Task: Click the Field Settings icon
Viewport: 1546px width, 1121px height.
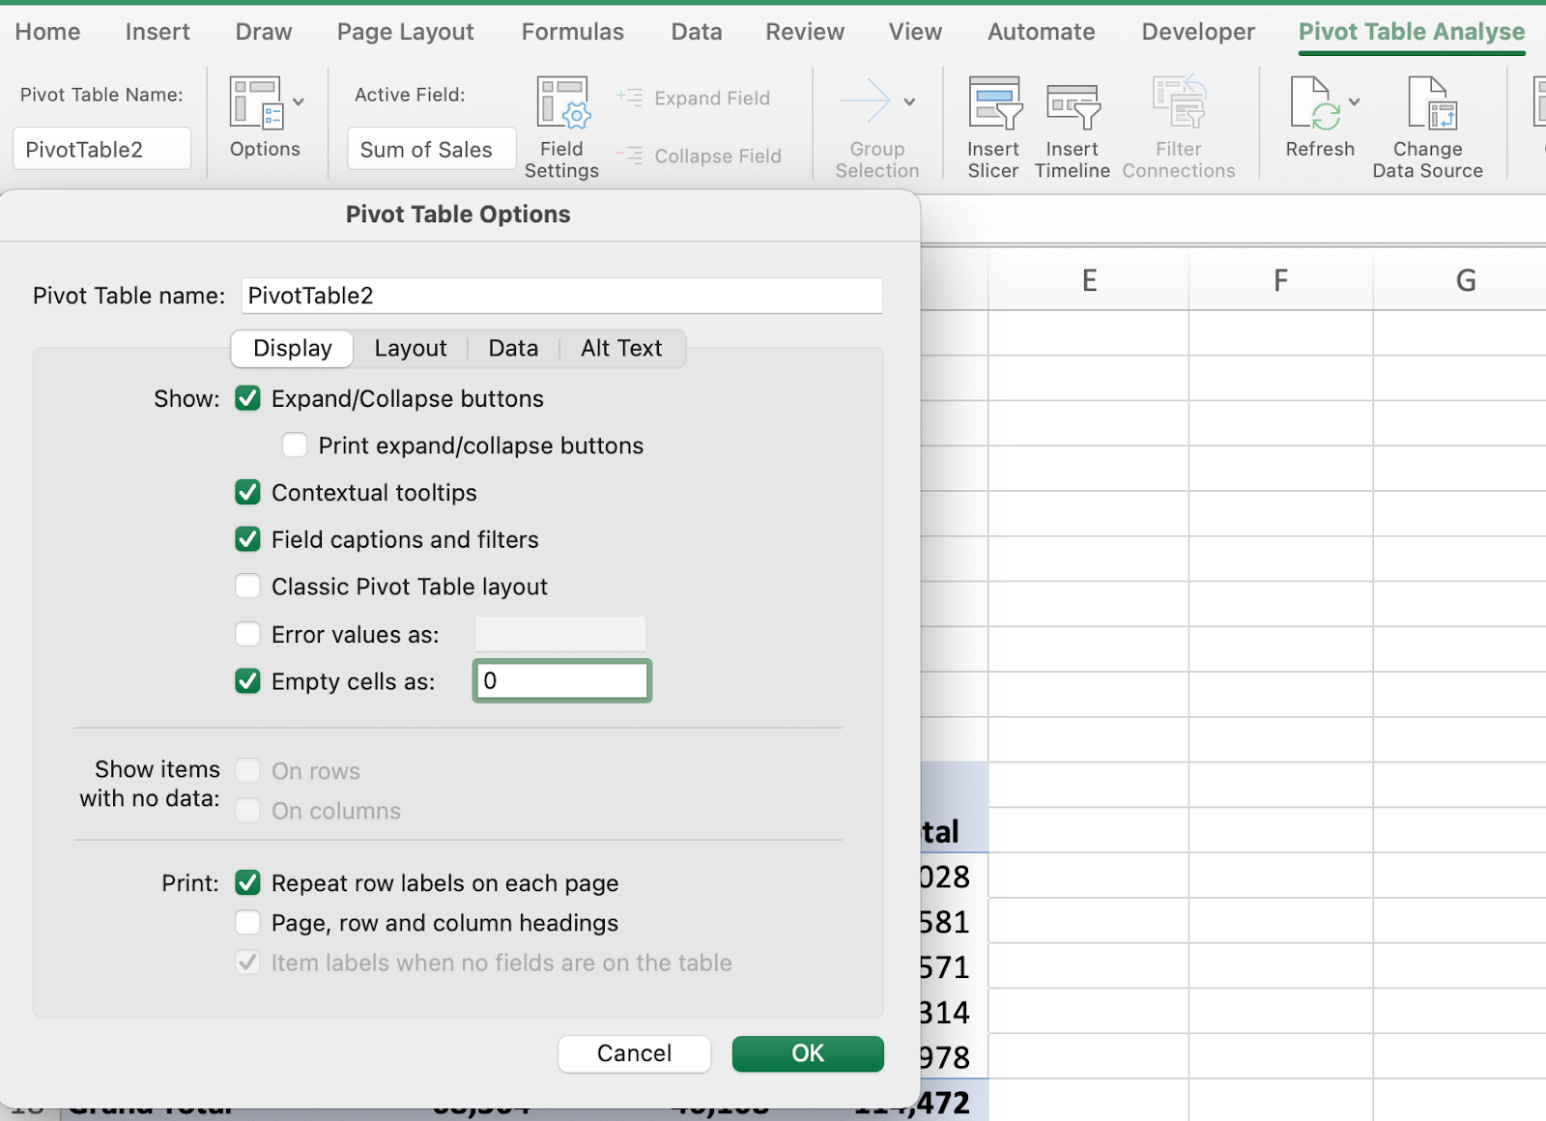Action: [x=561, y=106]
